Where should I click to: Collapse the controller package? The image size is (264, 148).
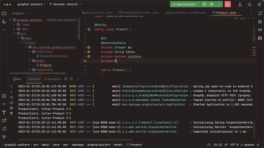[x=30, y=52]
